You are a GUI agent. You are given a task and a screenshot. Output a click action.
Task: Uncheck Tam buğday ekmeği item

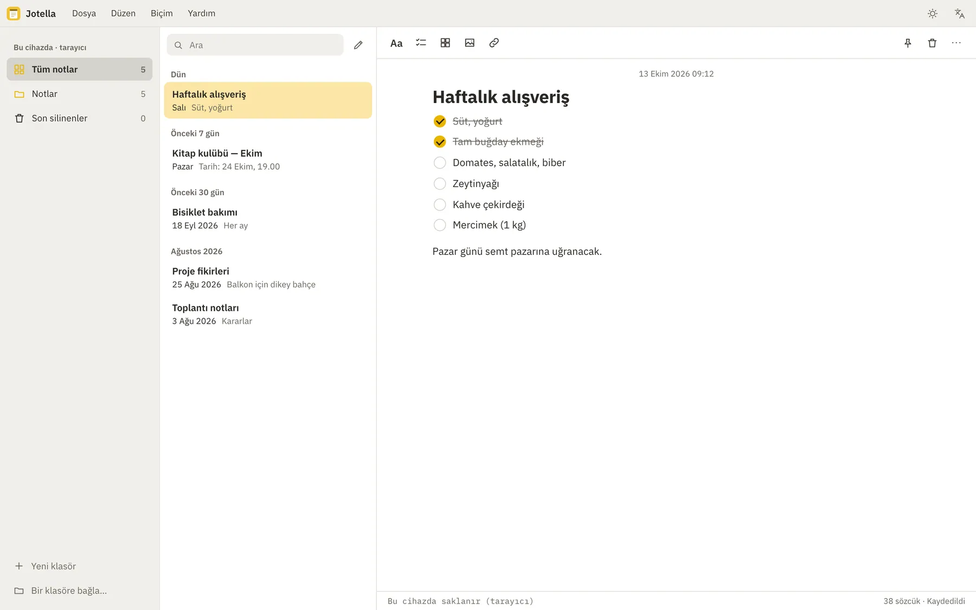(x=440, y=142)
